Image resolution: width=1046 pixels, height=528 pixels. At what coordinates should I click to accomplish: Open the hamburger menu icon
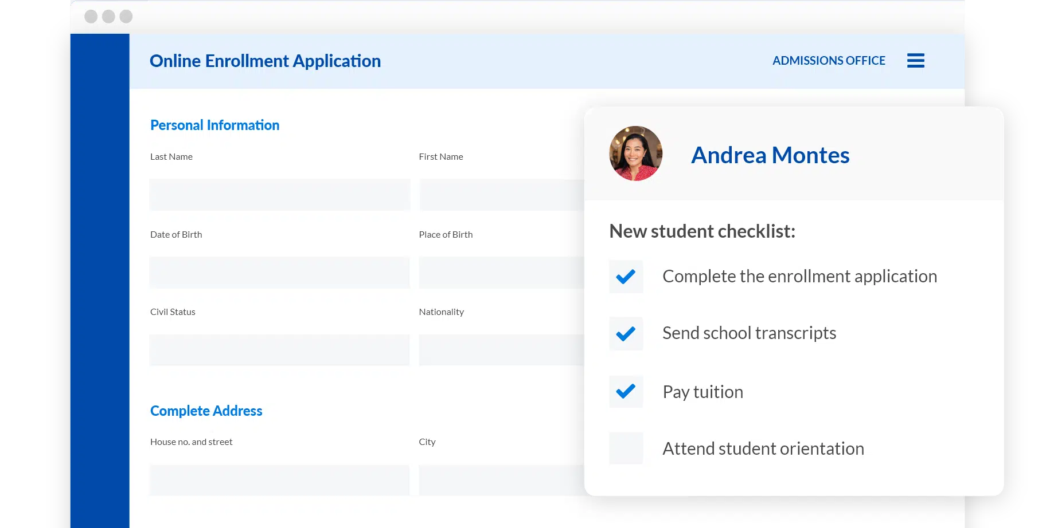tap(915, 60)
